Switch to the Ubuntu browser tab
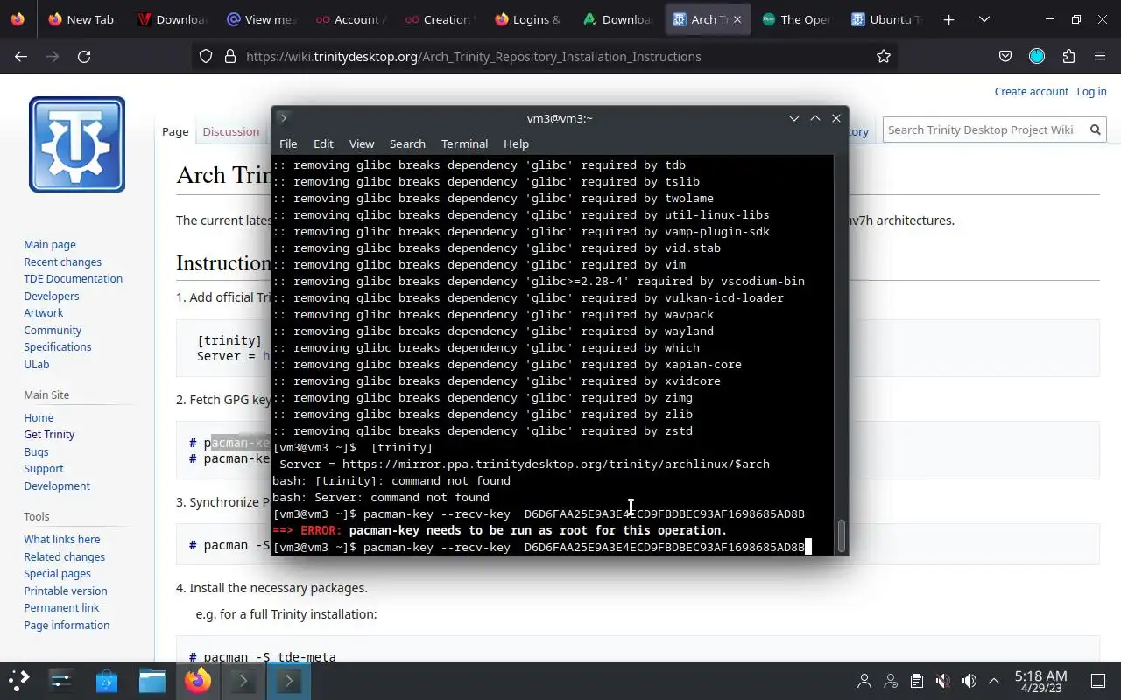 [x=886, y=18]
